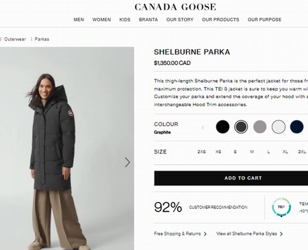Open the Kids menu

pyautogui.click(x=125, y=20)
